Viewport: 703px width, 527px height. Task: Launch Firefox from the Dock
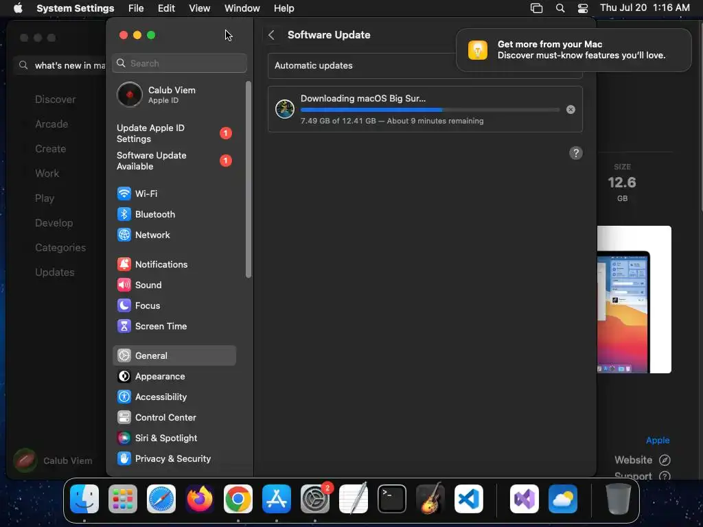[200, 499]
